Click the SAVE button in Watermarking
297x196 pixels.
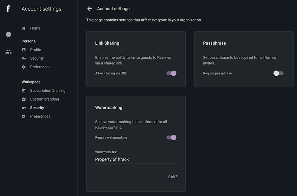[x=173, y=177]
